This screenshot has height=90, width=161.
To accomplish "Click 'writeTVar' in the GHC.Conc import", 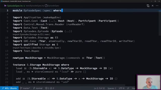I will [126, 41].
